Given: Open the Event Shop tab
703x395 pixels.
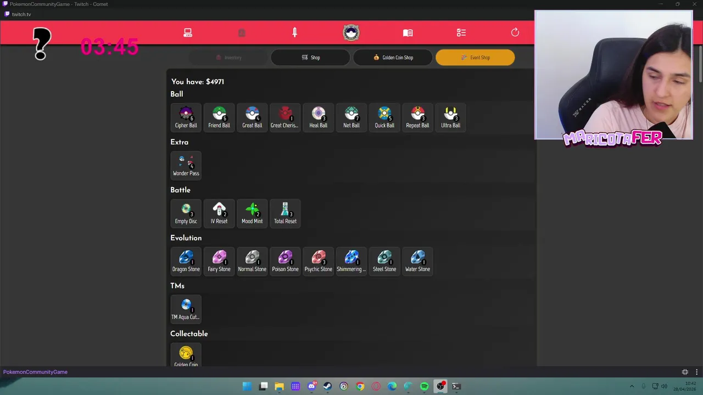Looking at the screenshot, I should pos(475,58).
